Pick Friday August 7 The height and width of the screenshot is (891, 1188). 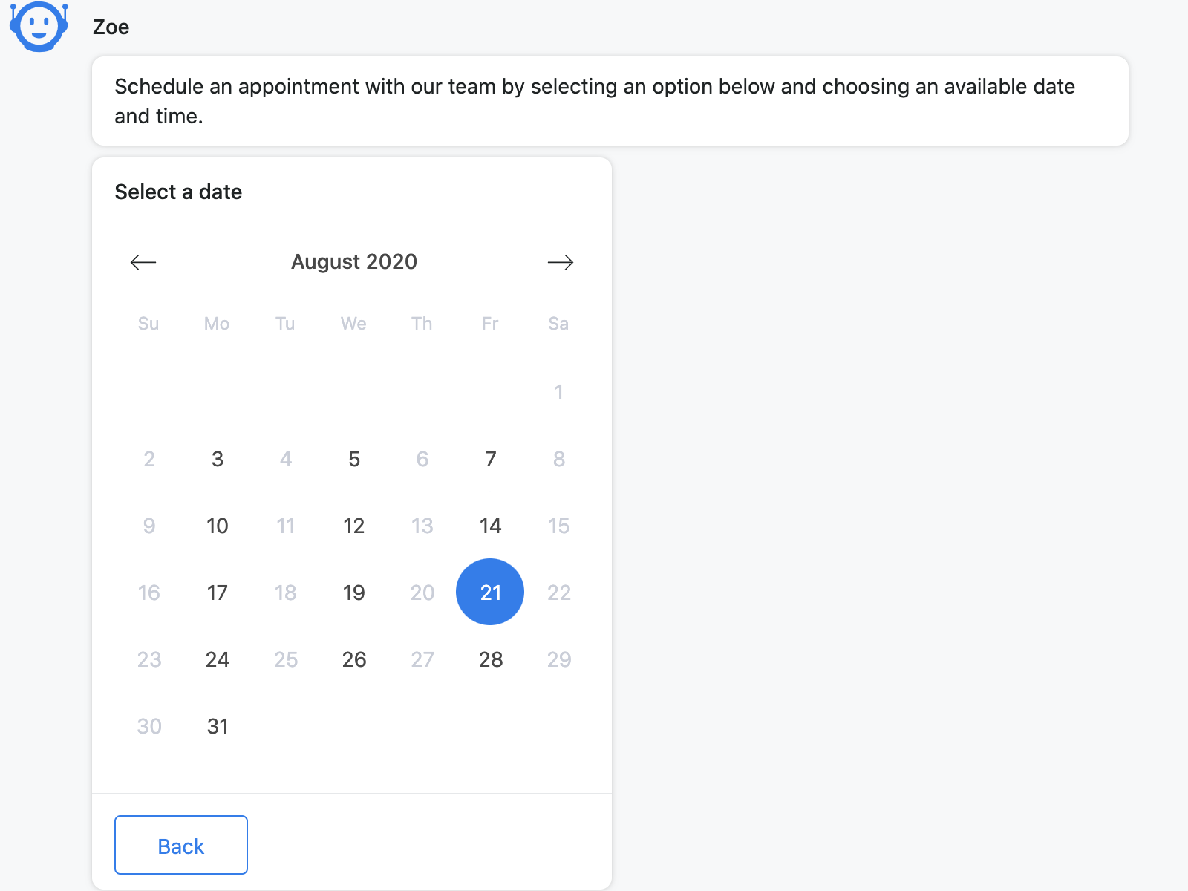pos(491,459)
